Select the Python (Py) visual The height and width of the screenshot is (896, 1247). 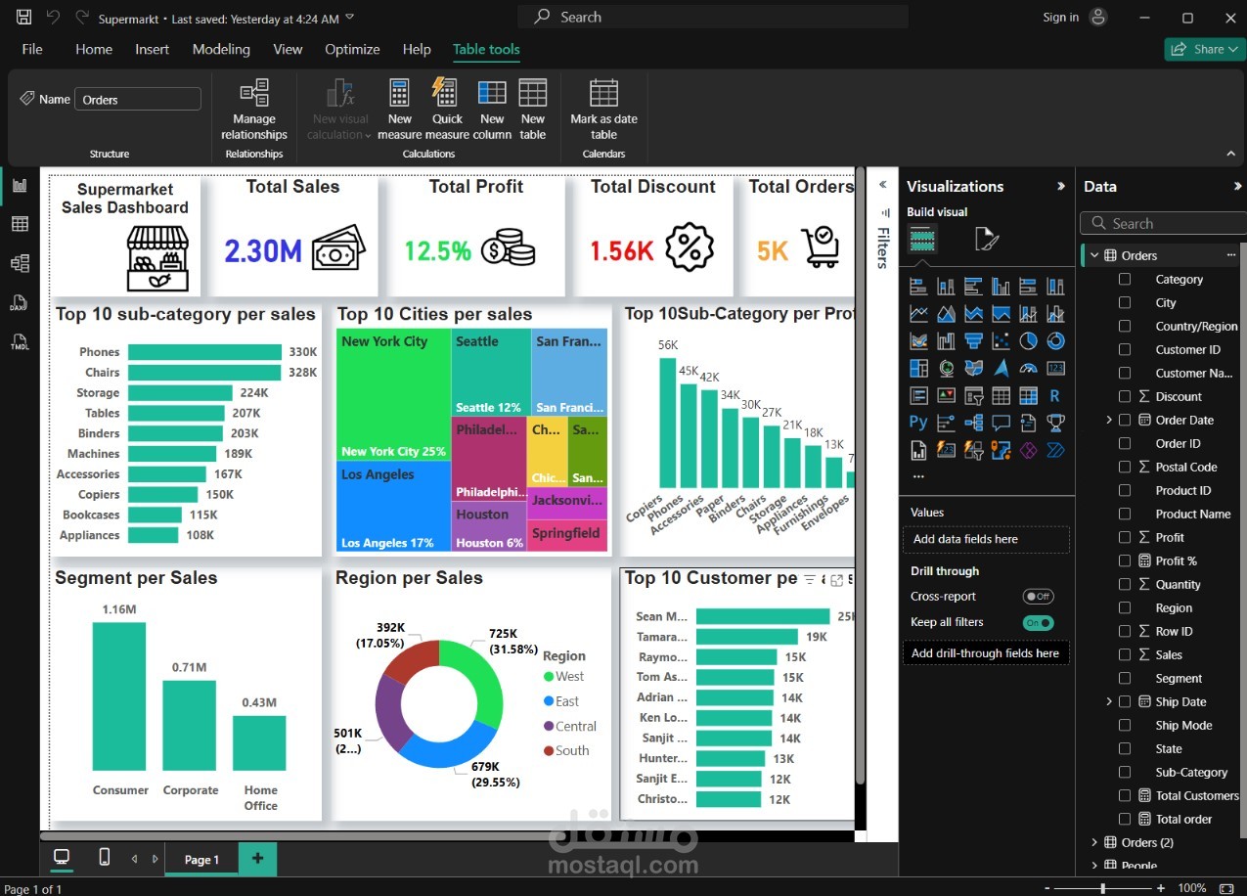tap(918, 423)
